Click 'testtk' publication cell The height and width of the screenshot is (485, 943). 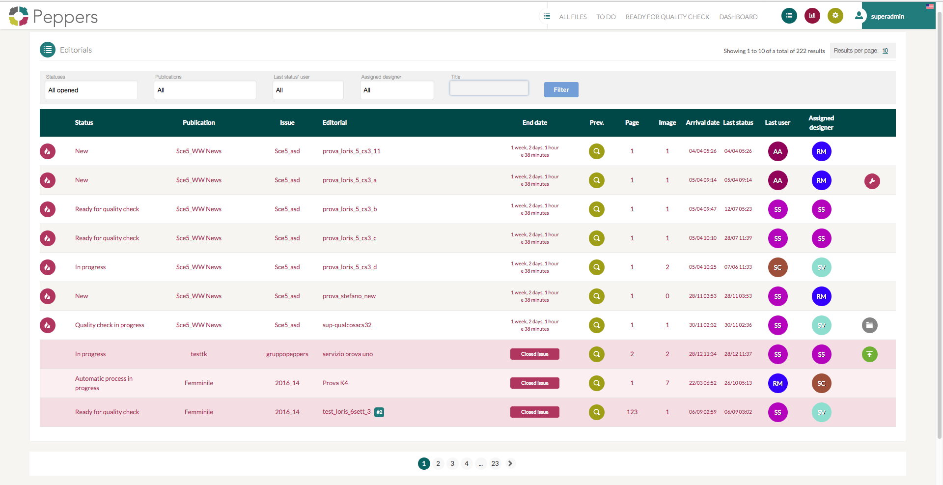[x=199, y=354]
